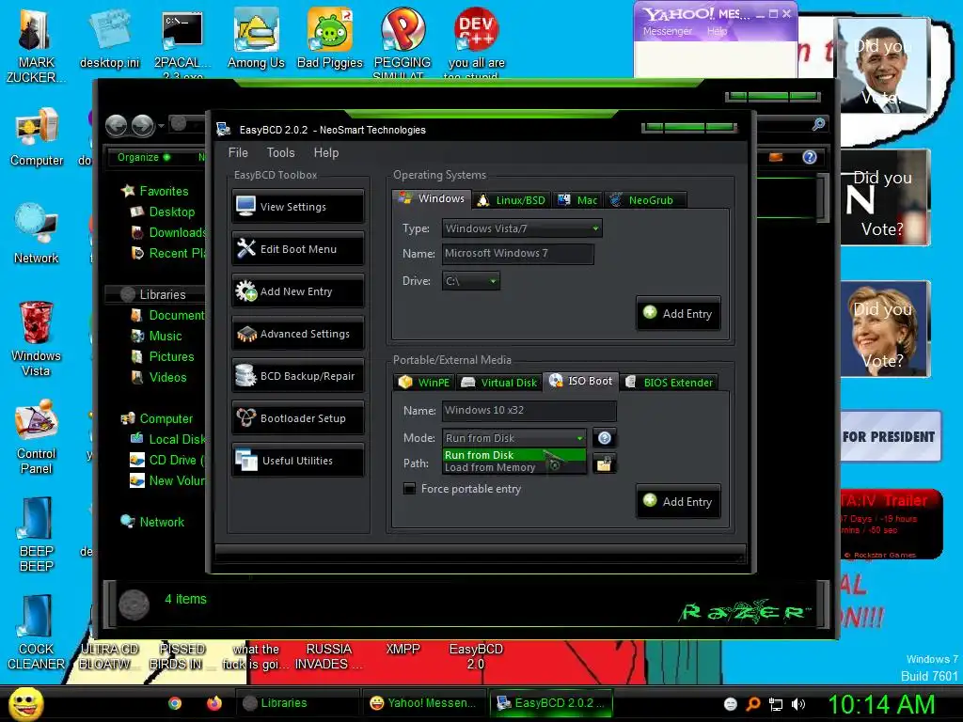Click the Windows 10 x32 name field

[529, 410]
